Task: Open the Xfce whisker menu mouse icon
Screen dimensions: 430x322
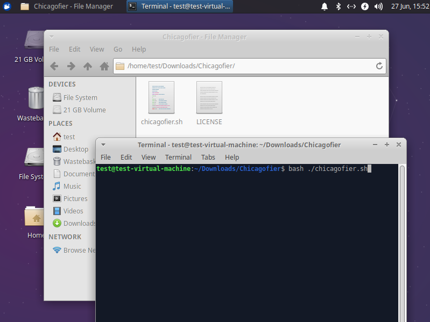Action: [x=7, y=6]
